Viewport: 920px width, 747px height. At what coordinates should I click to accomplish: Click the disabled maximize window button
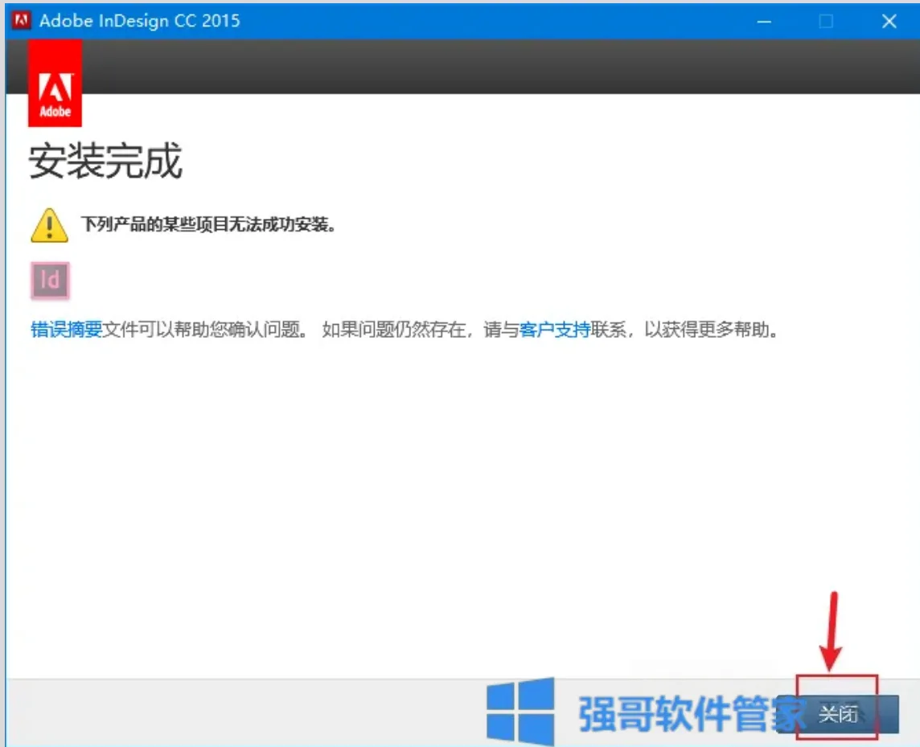coord(826,22)
